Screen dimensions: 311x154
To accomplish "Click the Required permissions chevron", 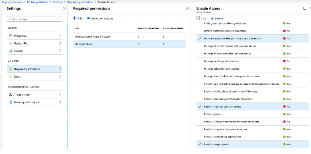I will 60,69.
